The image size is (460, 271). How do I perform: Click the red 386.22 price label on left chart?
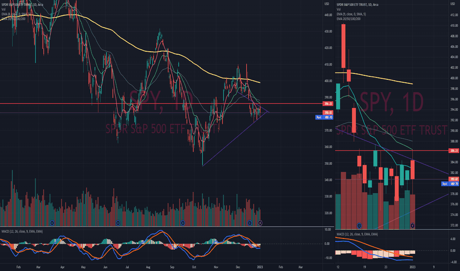(328, 103)
